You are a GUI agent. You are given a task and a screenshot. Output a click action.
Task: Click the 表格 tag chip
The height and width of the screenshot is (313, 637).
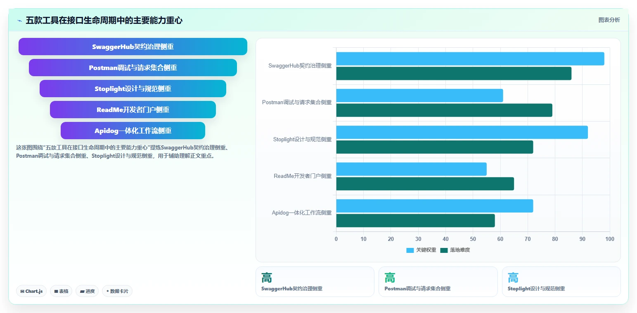pyautogui.click(x=61, y=291)
